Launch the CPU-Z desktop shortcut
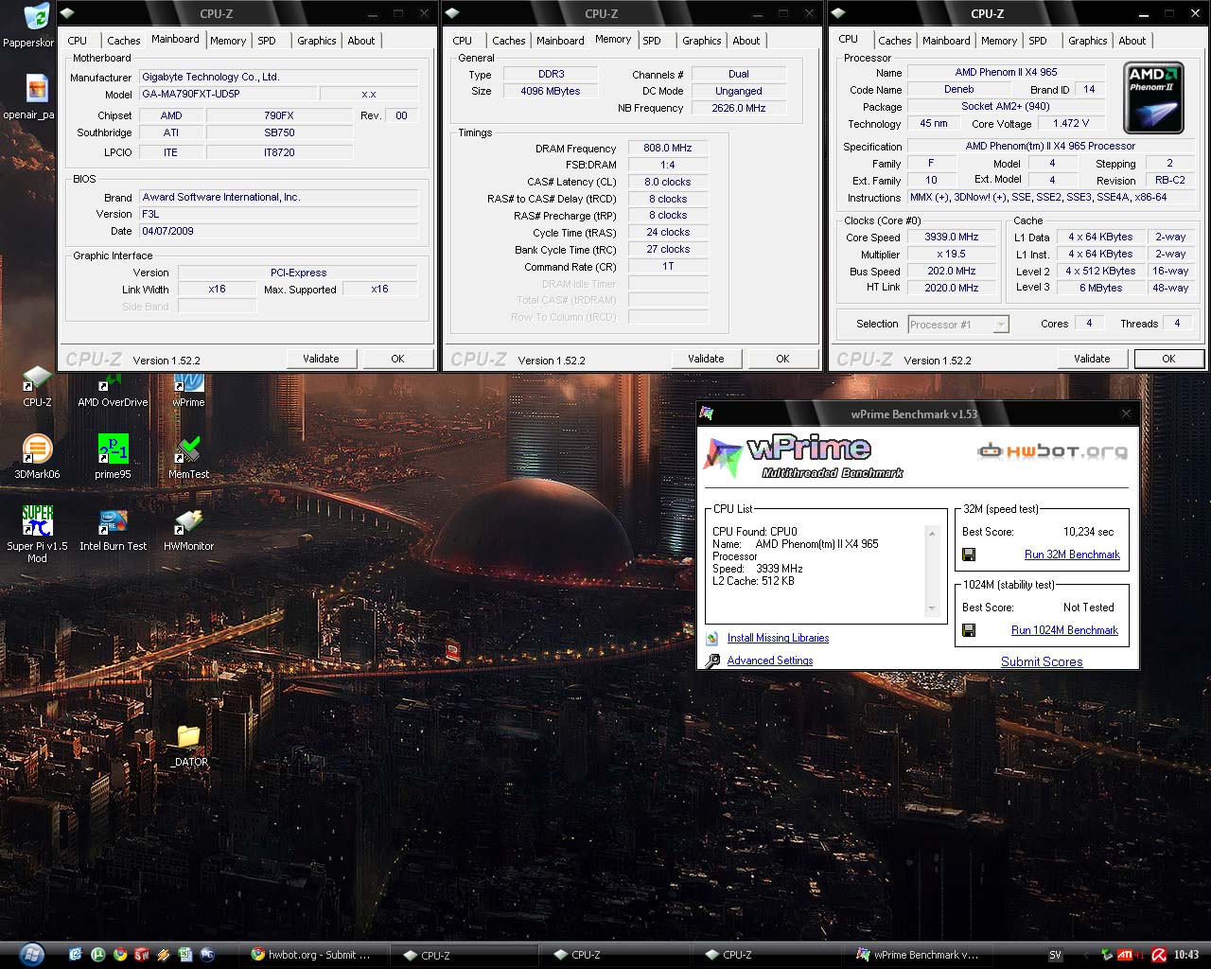The image size is (1211, 969). click(37, 380)
